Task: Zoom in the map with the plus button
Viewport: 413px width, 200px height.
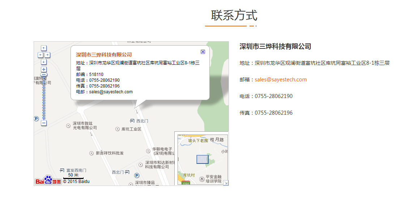Action: coord(44,69)
